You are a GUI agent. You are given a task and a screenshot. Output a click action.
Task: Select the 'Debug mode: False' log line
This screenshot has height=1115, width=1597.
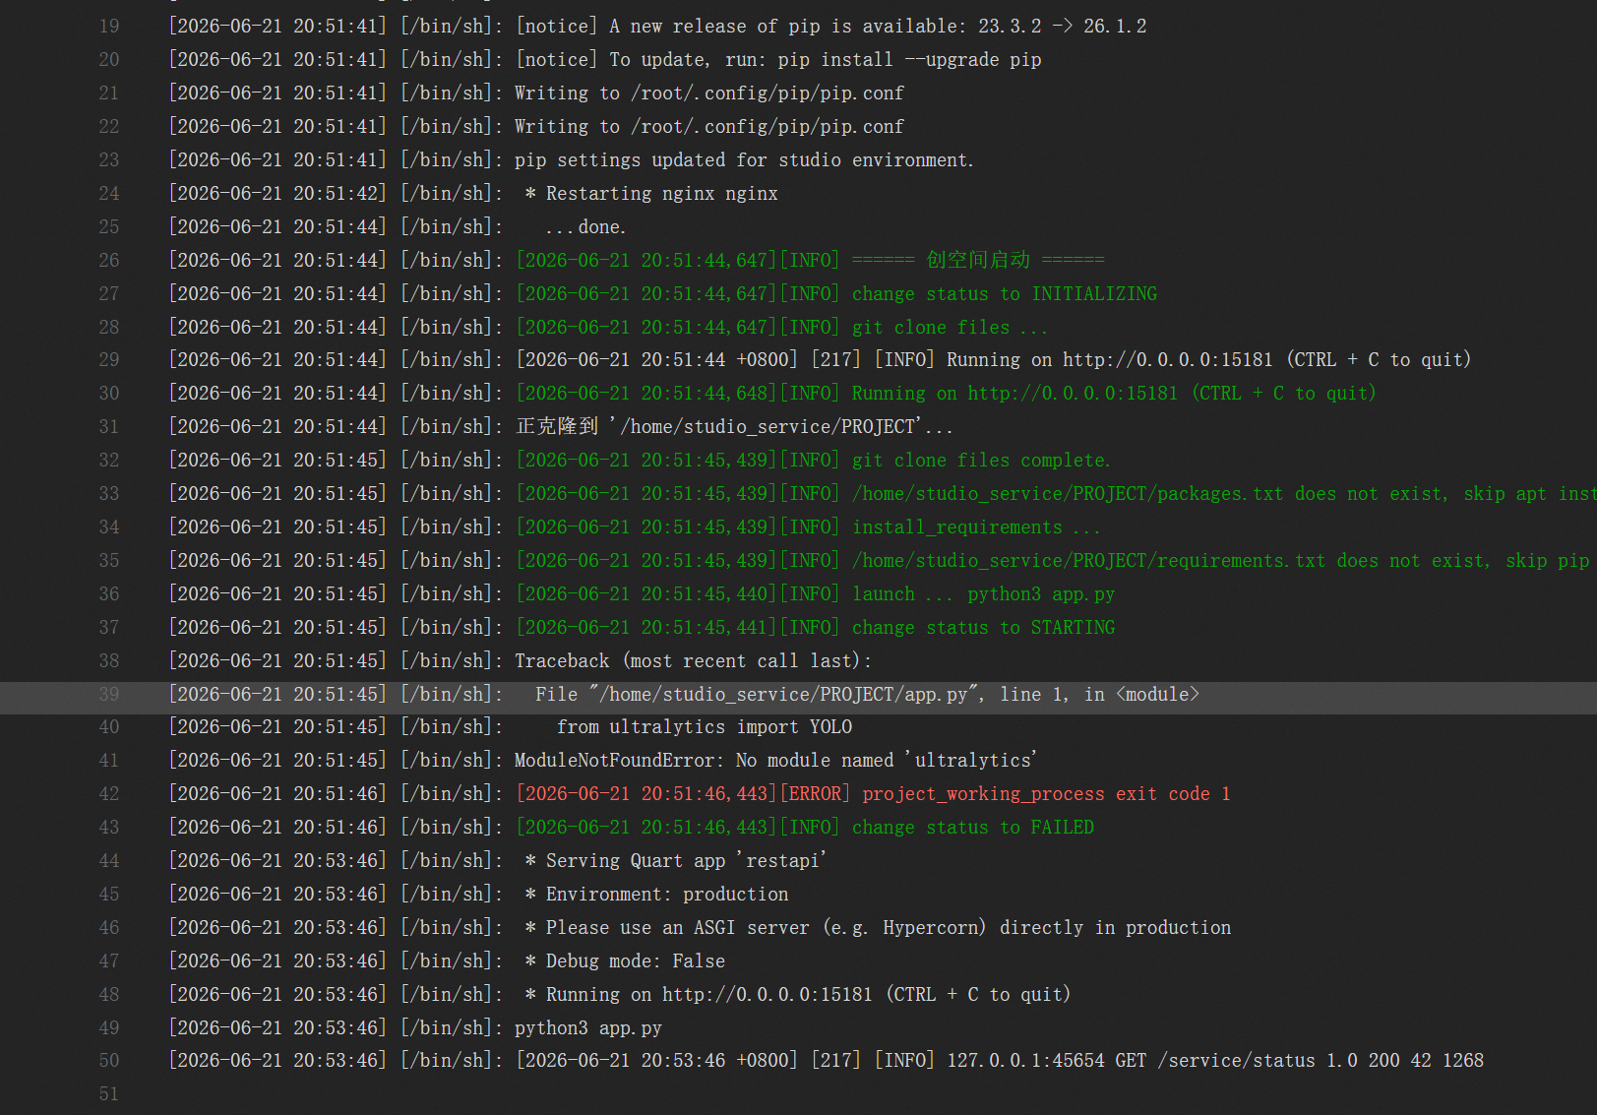tap(447, 961)
